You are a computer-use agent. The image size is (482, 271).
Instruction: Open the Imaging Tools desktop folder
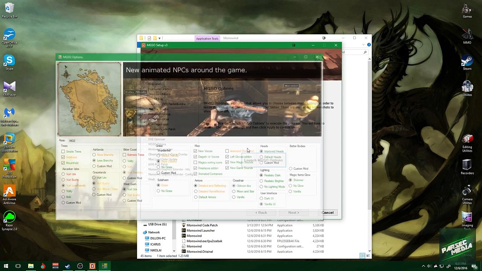[x=467, y=221]
